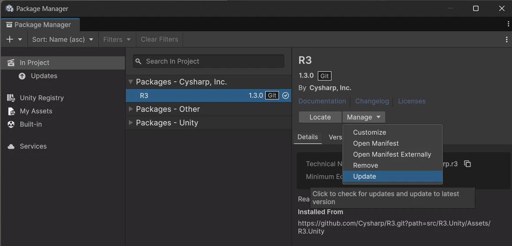Image resolution: width=512 pixels, height=246 pixels.
Task: Copy the technical name with copy icon
Action: (x=467, y=164)
